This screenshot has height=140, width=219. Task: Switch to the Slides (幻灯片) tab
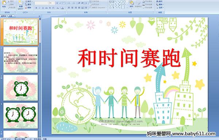4,16
